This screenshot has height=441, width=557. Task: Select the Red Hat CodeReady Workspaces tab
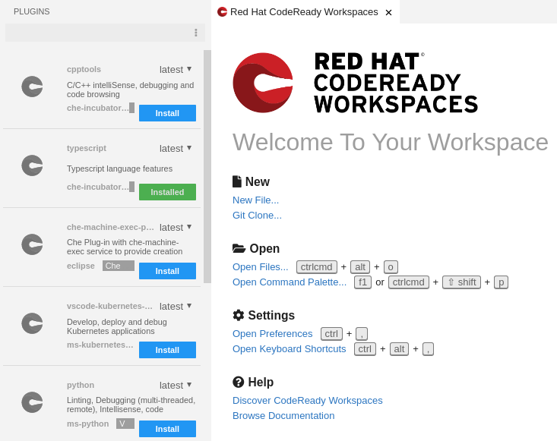[304, 12]
